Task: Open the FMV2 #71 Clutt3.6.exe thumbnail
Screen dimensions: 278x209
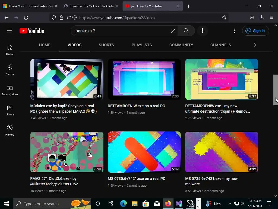Action: [67, 152]
